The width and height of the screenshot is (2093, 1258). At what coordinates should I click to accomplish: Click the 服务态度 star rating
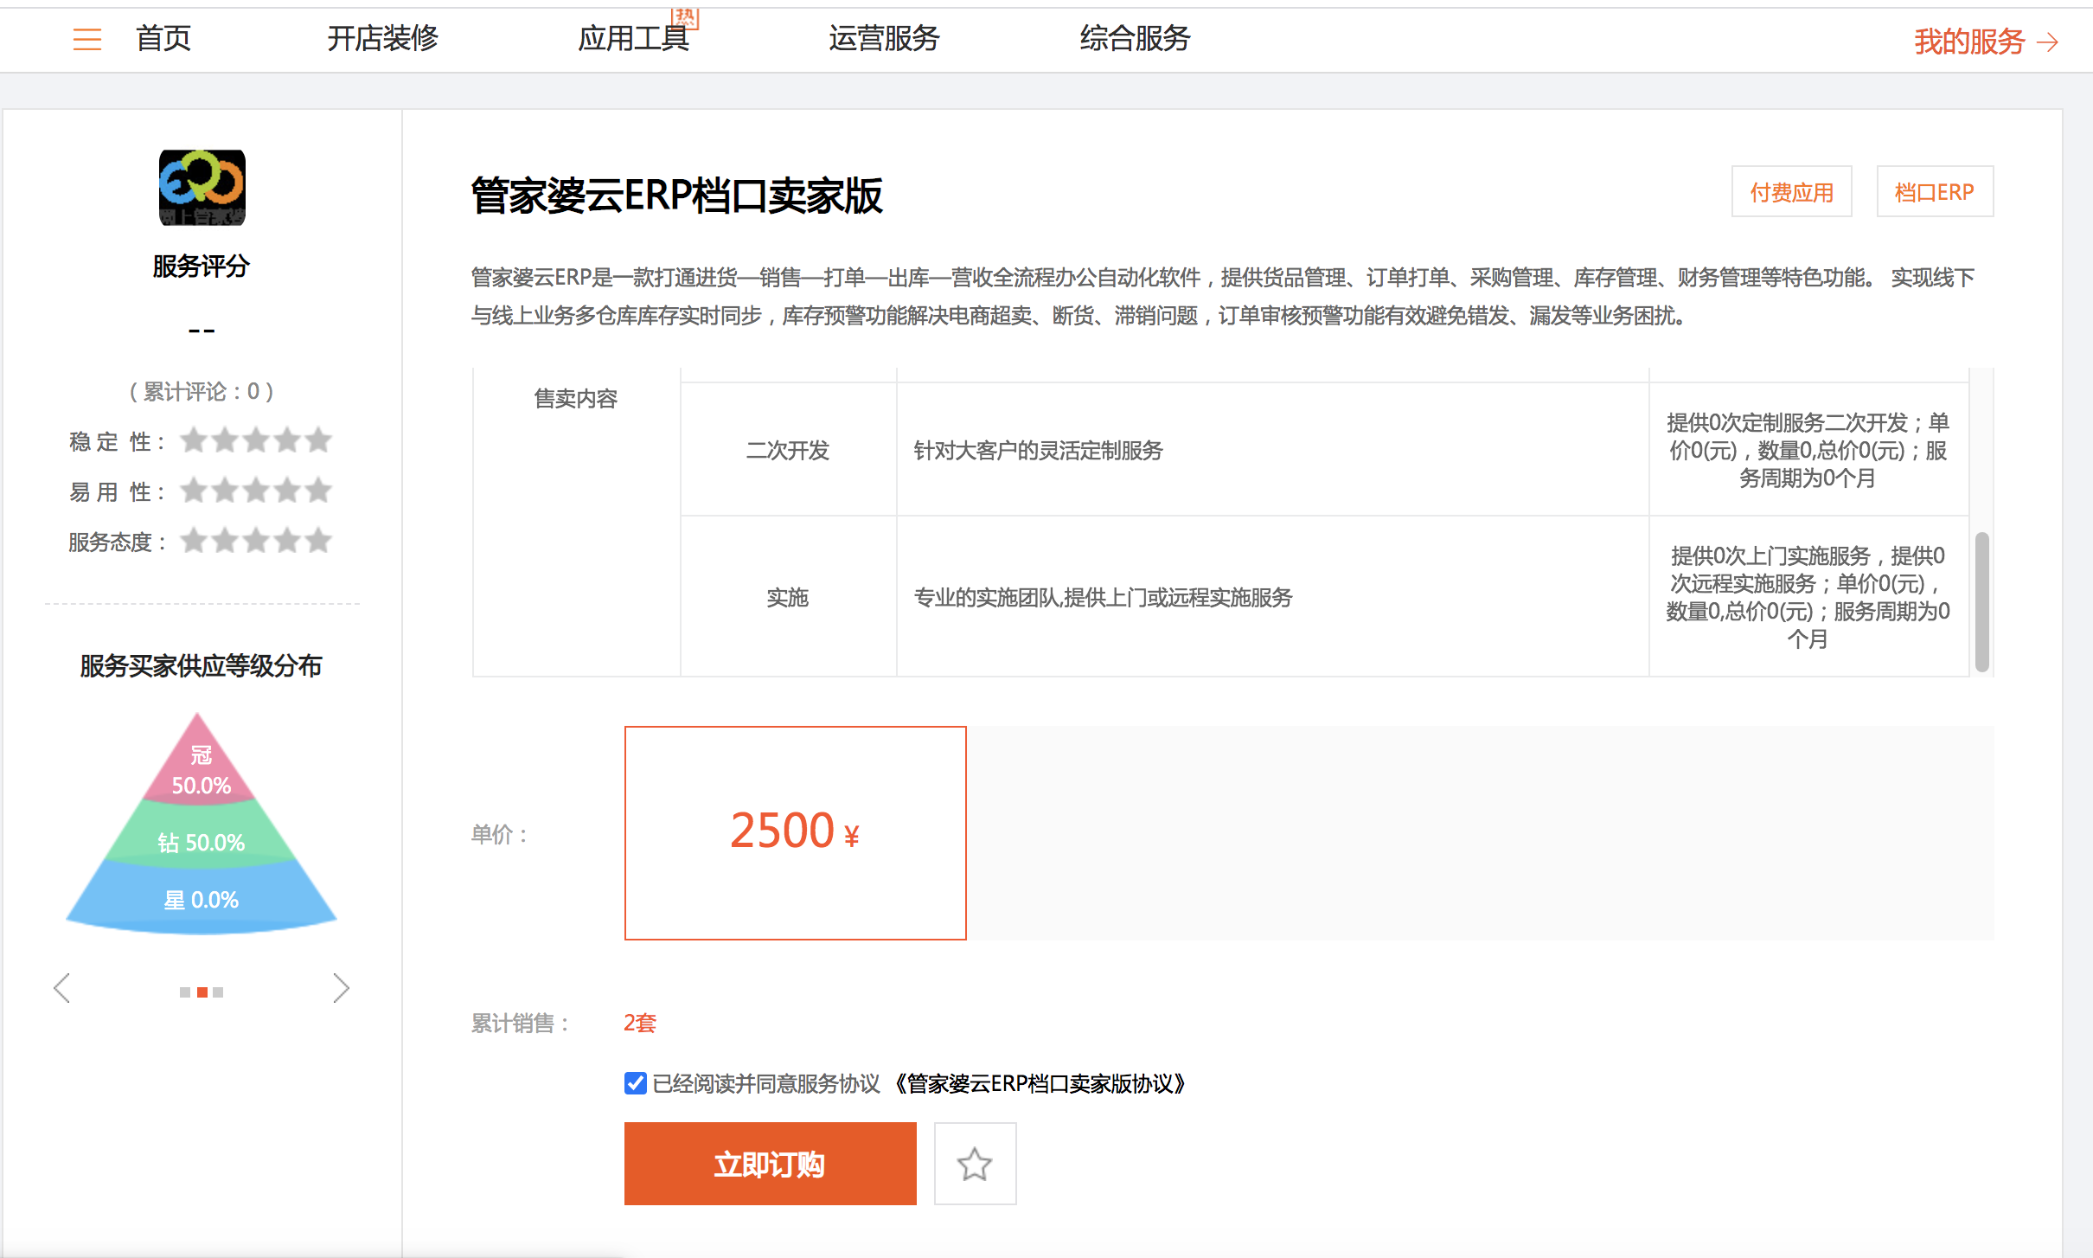256,541
